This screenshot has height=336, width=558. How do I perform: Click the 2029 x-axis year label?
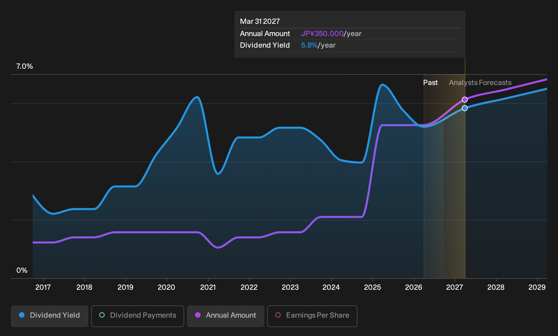point(537,287)
